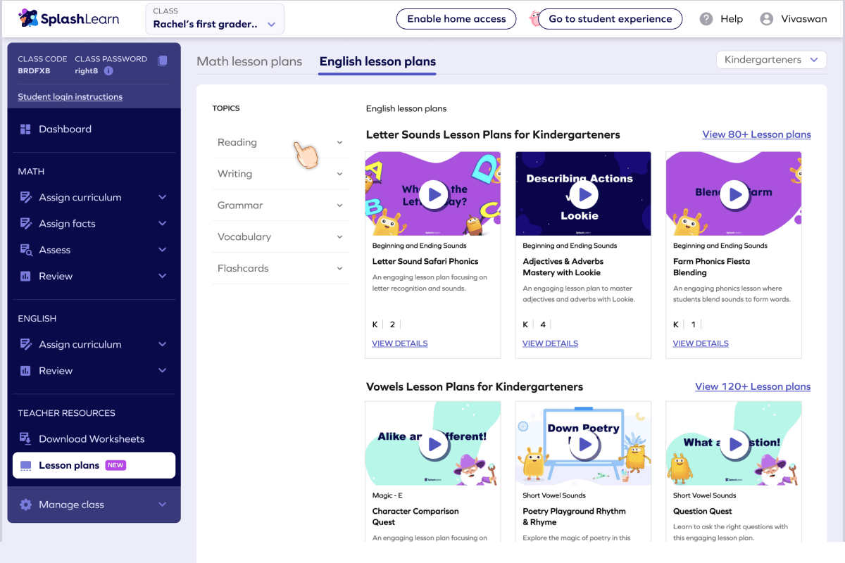Click the SplashLearn logo

(x=69, y=19)
